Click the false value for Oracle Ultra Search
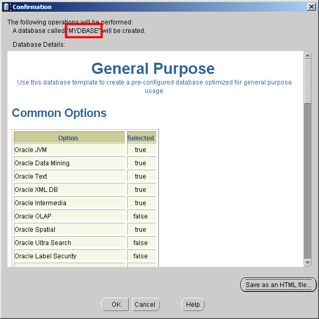Viewport: 319px width, 319px height. point(141,243)
